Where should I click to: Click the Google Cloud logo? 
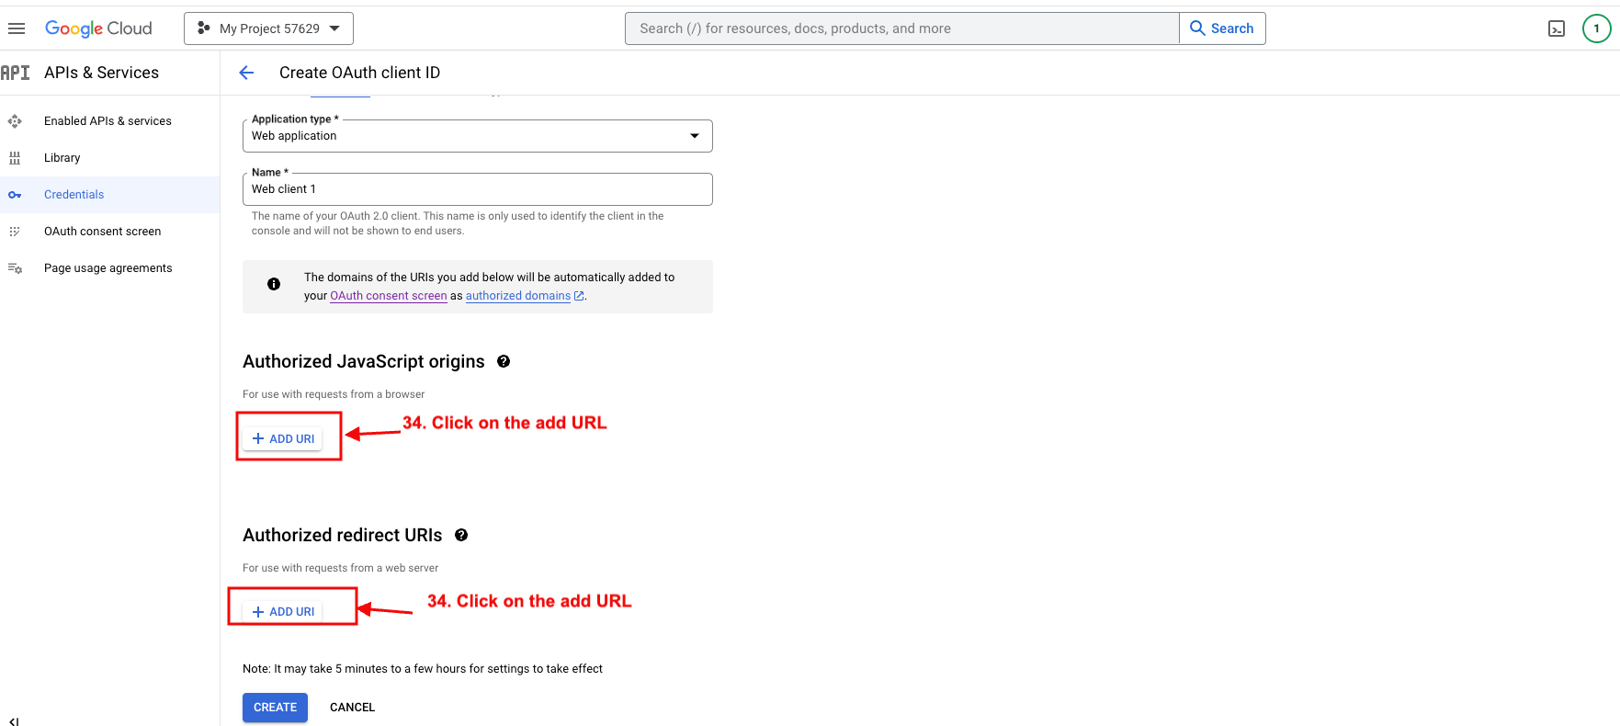pyautogui.click(x=98, y=28)
